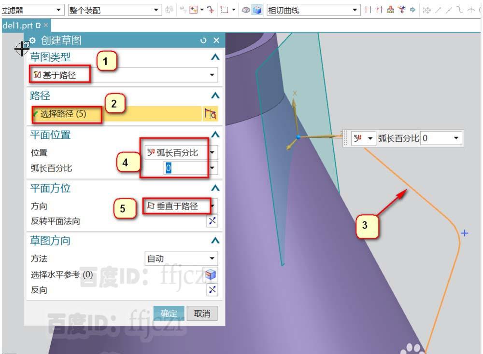Open the 自动 method dropdown
The image size is (483, 354).
pos(212,259)
